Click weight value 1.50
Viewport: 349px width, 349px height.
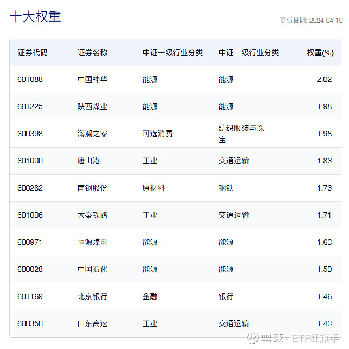(324, 270)
